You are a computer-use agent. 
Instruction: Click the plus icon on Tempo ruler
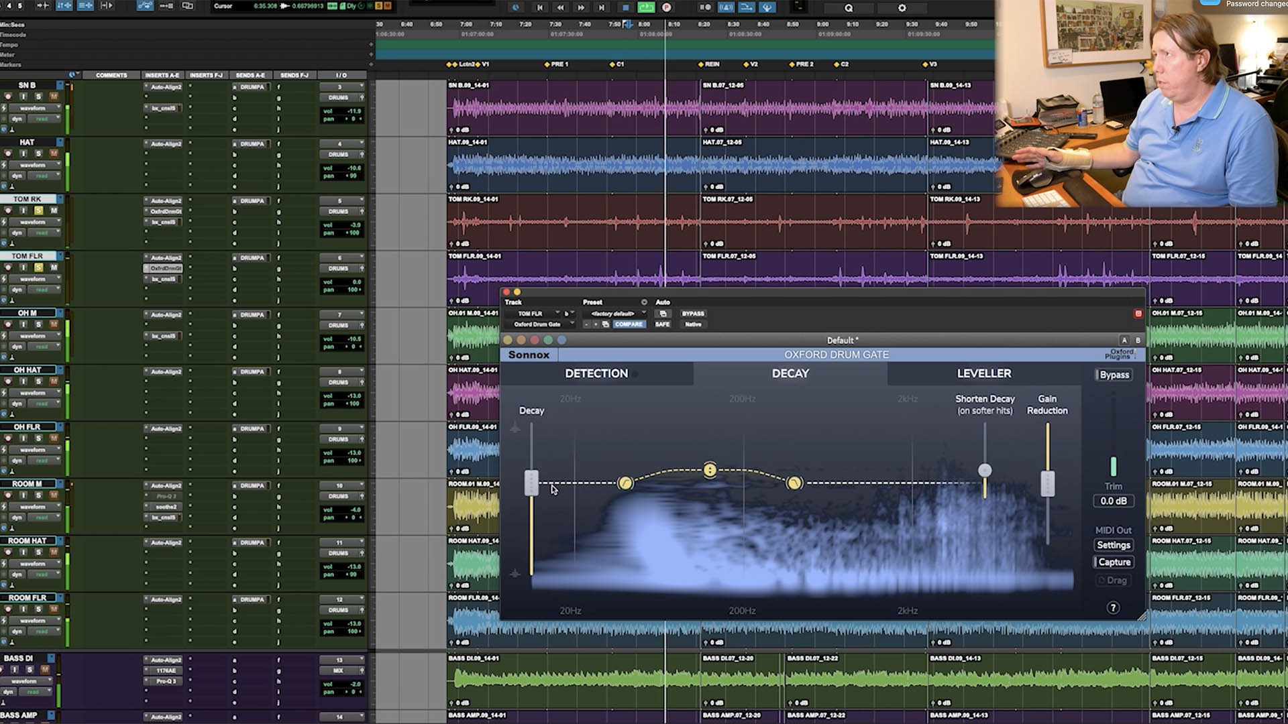(x=371, y=45)
